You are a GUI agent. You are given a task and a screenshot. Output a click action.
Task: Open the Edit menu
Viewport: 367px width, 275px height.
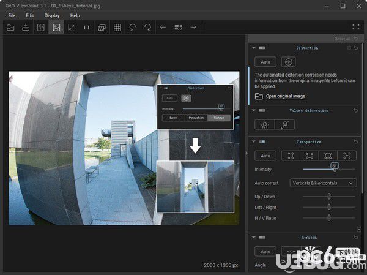coord(30,15)
